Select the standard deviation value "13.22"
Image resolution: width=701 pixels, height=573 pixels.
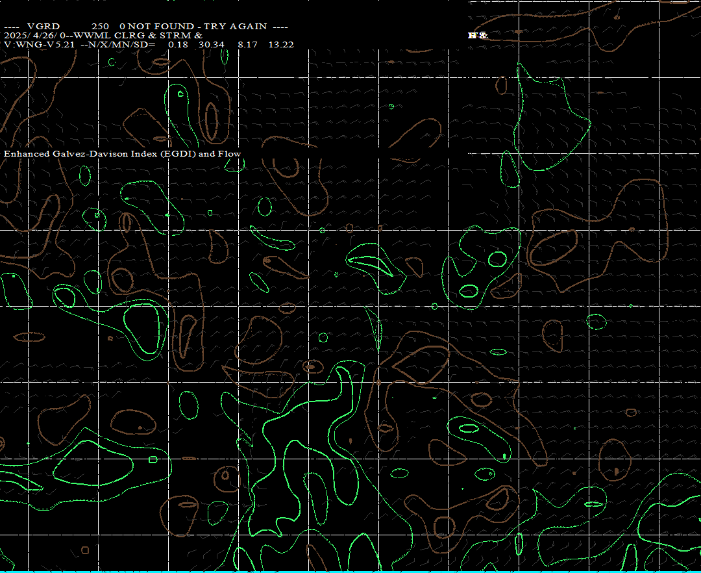point(281,45)
